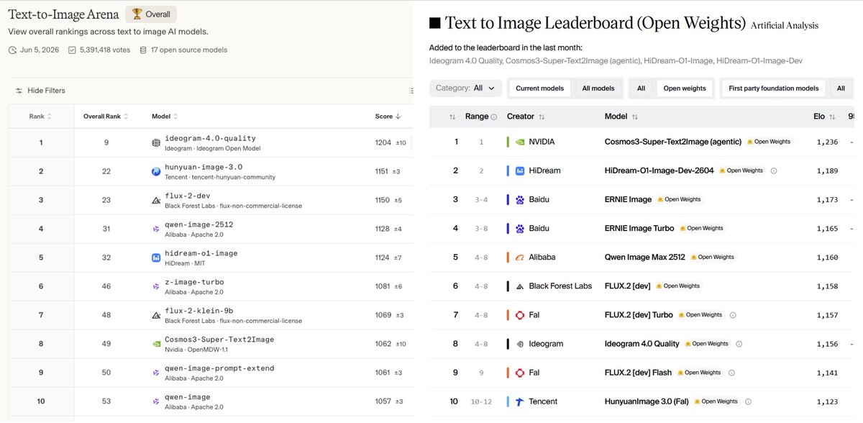Click the info icon after Ideogram 4.0 Quality
This screenshot has width=863, height=423.
coord(739,344)
